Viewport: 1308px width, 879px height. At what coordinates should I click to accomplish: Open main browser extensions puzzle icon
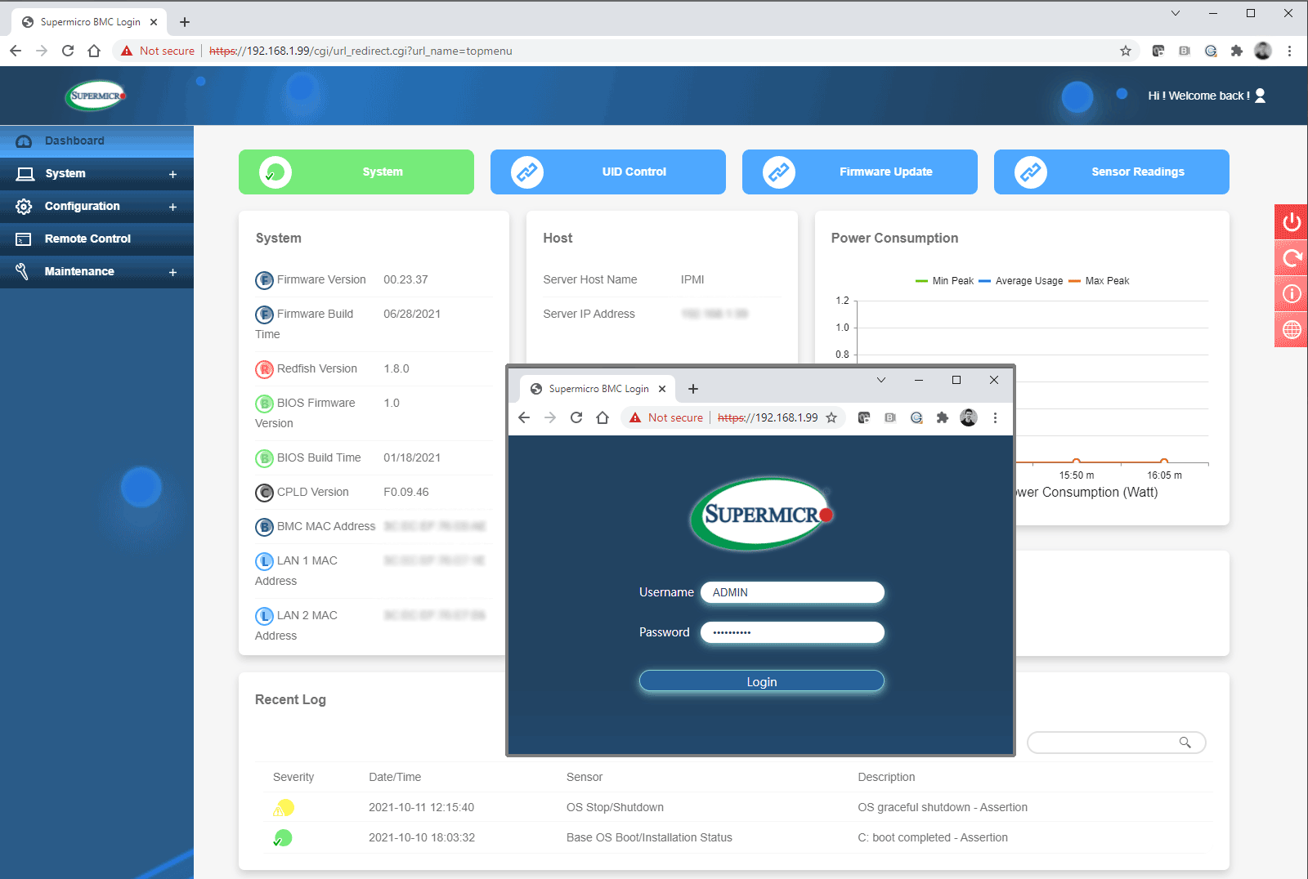1237,51
